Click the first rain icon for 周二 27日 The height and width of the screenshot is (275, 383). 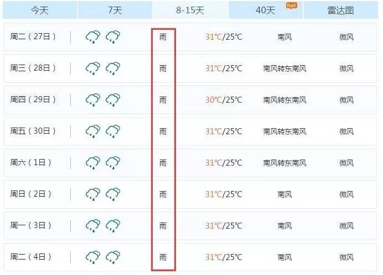[93, 37]
